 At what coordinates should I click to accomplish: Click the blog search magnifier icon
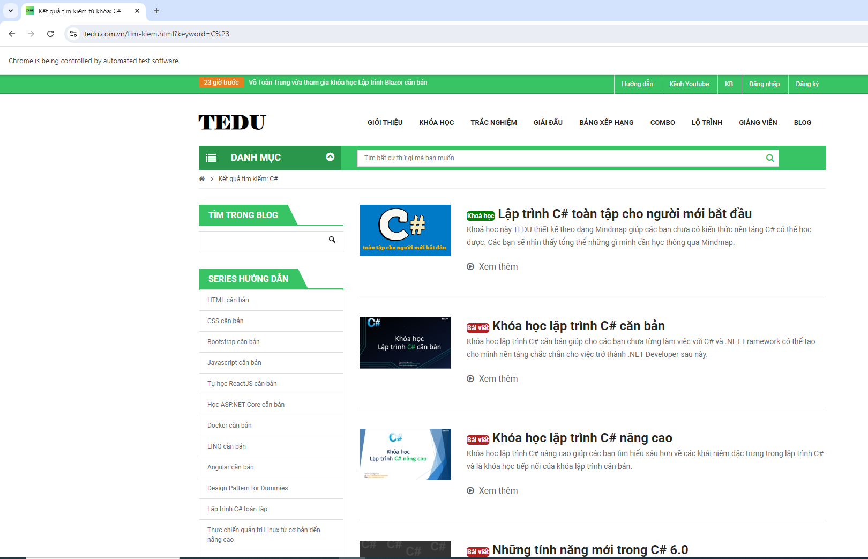click(332, 240)
